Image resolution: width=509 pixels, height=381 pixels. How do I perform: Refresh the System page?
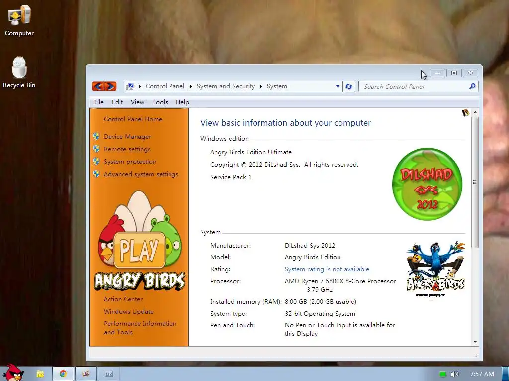tap(348, 86)
